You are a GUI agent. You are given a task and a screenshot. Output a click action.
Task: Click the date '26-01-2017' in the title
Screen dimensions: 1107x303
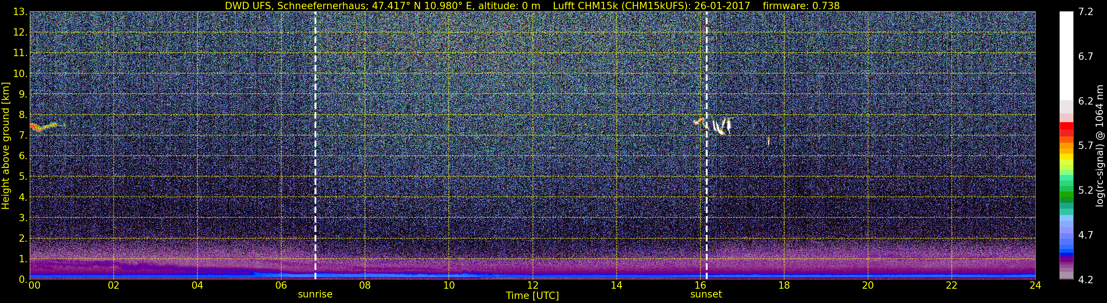point(722,6)
